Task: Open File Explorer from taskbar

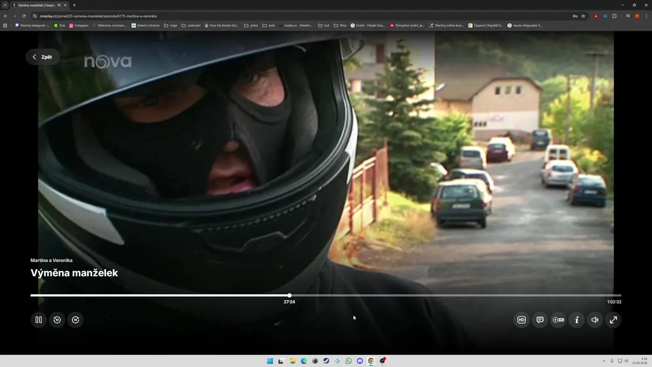Action: click(292, 361)
